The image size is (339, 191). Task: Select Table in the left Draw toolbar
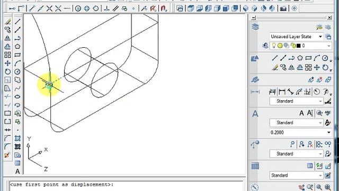coord(17,163)
